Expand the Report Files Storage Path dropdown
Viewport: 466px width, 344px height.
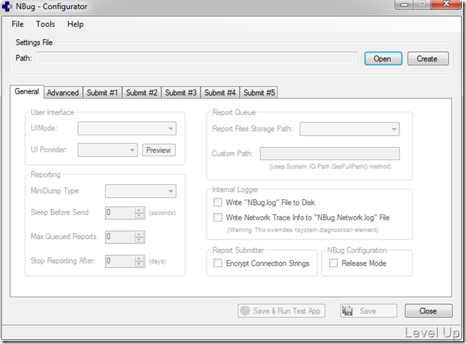tap(349, 129)
